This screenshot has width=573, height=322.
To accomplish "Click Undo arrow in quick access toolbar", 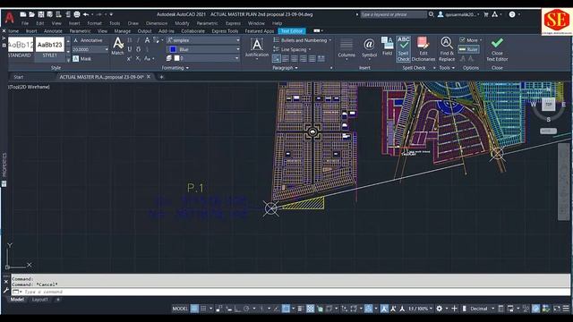I will (86, 14).
